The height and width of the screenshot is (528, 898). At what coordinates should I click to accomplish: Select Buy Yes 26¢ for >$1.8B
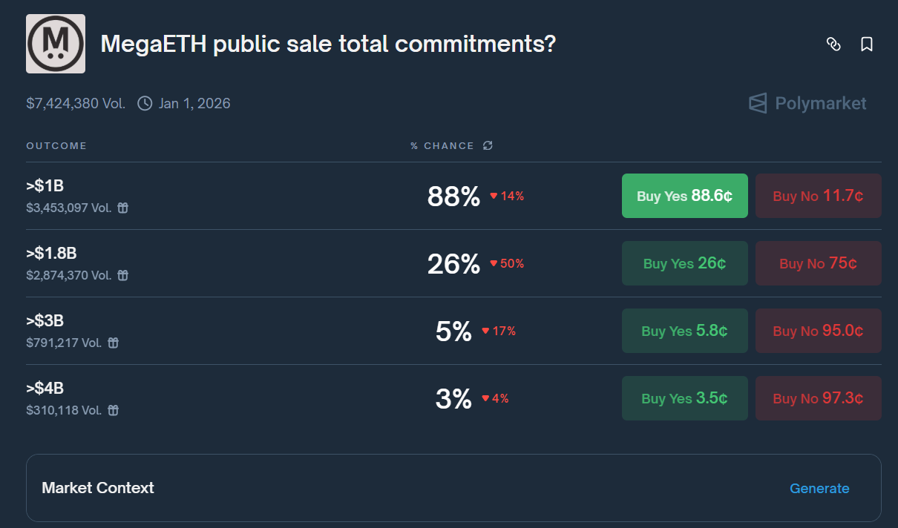tap(684, 263)
